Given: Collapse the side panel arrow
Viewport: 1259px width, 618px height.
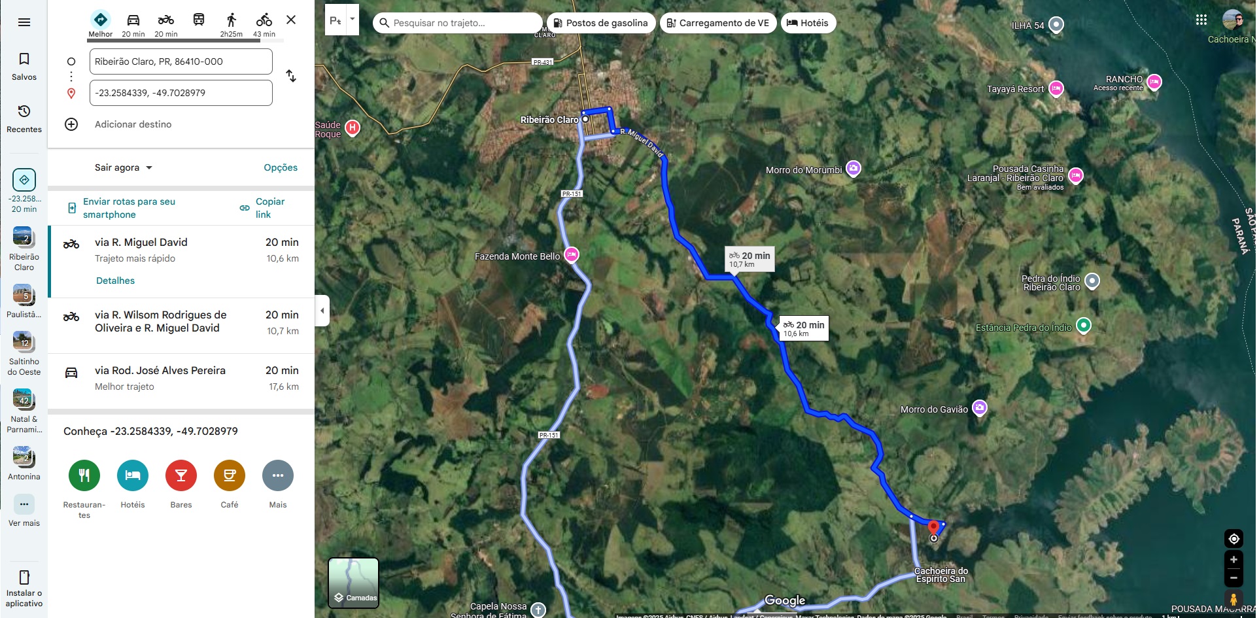Looking at the screenshot, I should pos(322,311).
